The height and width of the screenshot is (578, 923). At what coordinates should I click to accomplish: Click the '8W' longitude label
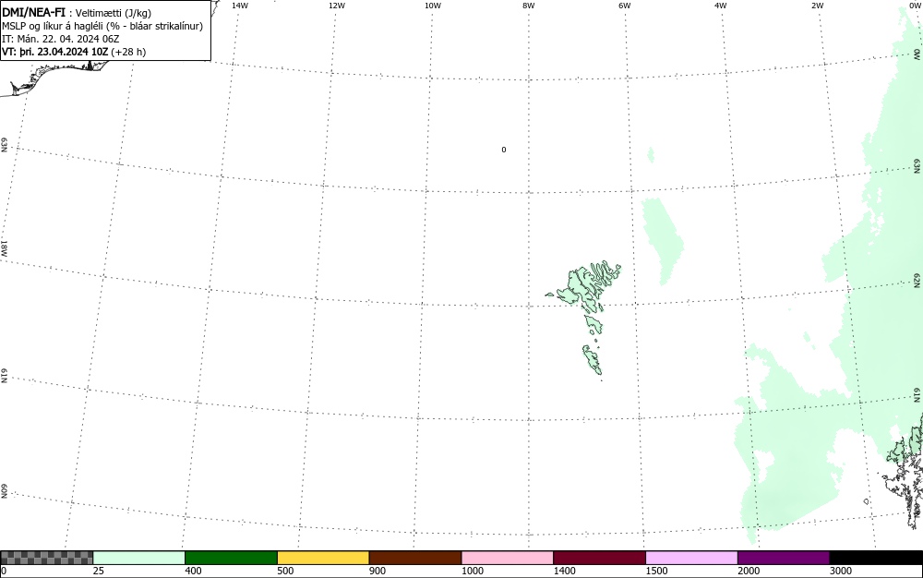point(529,6)
